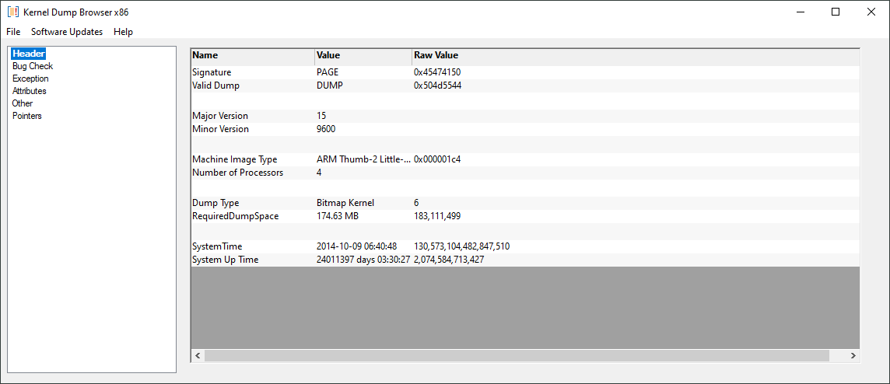Click the 24011397 days uptime value

click(363, 259)
